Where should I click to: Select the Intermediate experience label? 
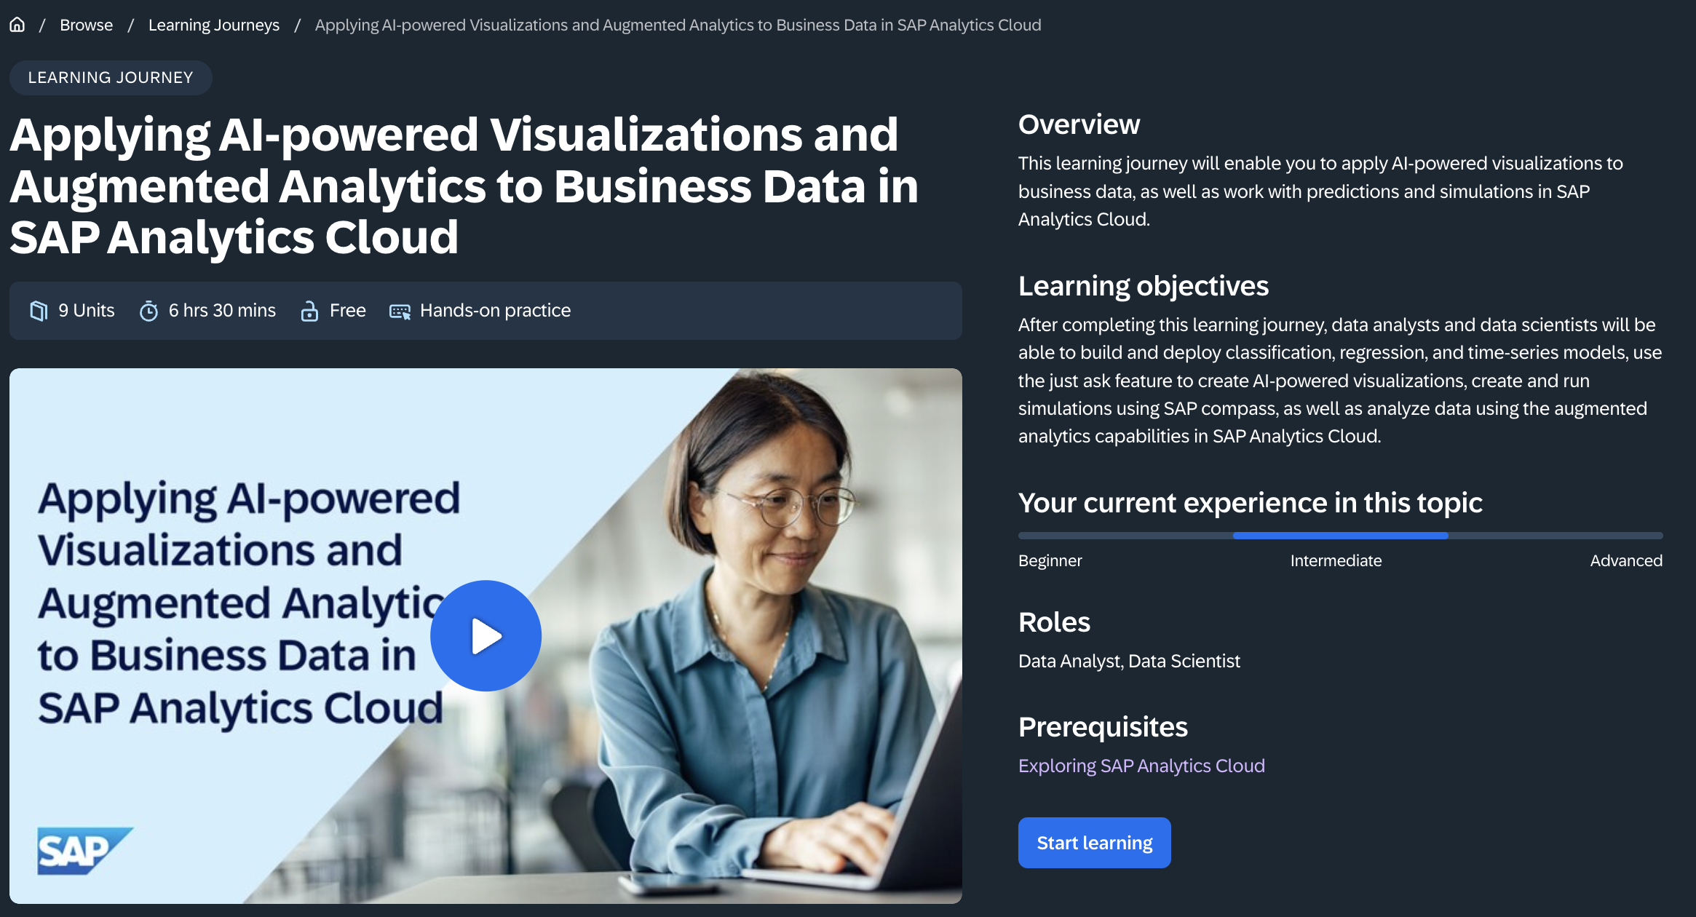[1336, 560]
